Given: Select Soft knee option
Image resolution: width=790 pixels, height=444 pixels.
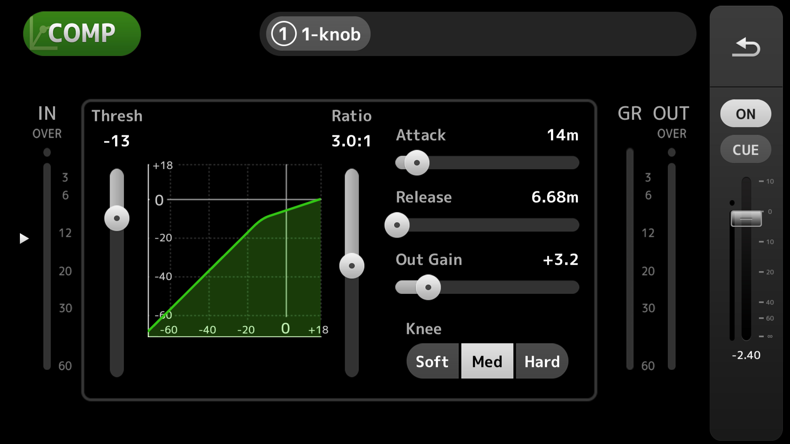Looking at the screenshot, I should pyautogui.click(x=432, y=361).
